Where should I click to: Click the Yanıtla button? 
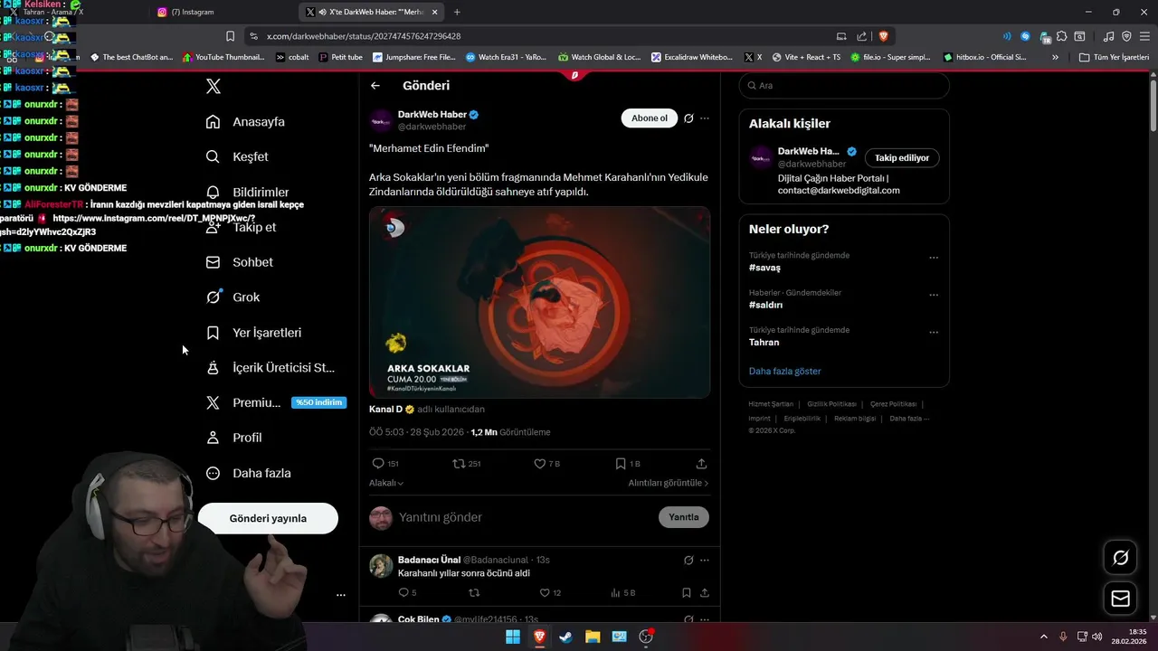pos(684,517)
